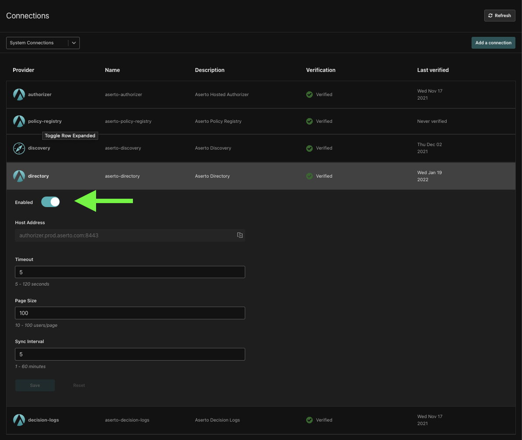The height and width of the screenshot is (440, 522).
Task: Click the directory provider logo icon
Action: click(19, 176)
